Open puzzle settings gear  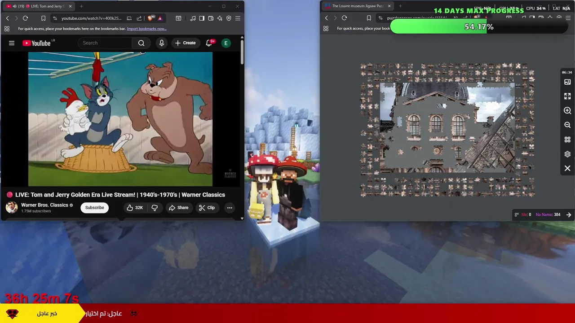pos(567,154)
